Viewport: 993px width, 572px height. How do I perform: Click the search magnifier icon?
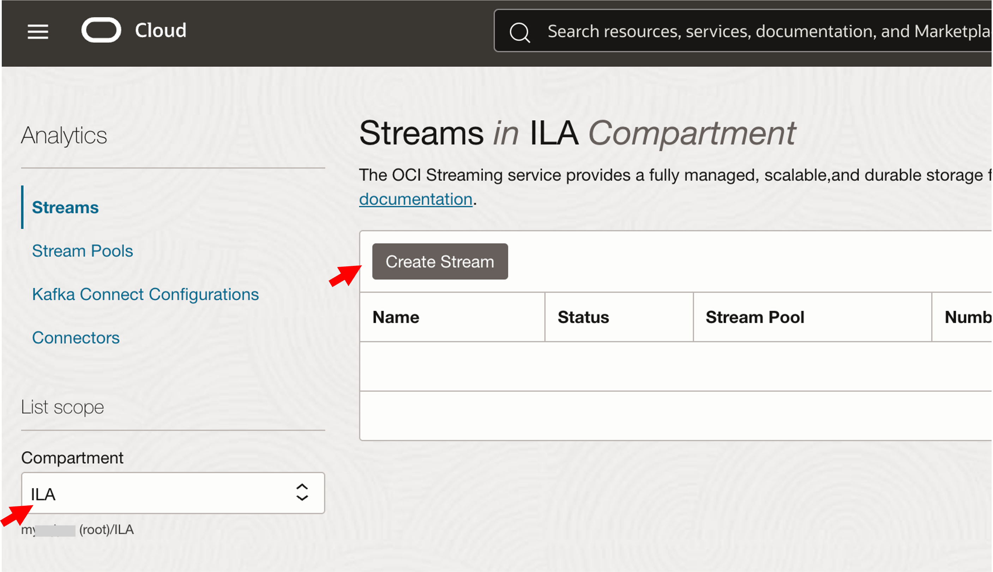tap(520, 32)
